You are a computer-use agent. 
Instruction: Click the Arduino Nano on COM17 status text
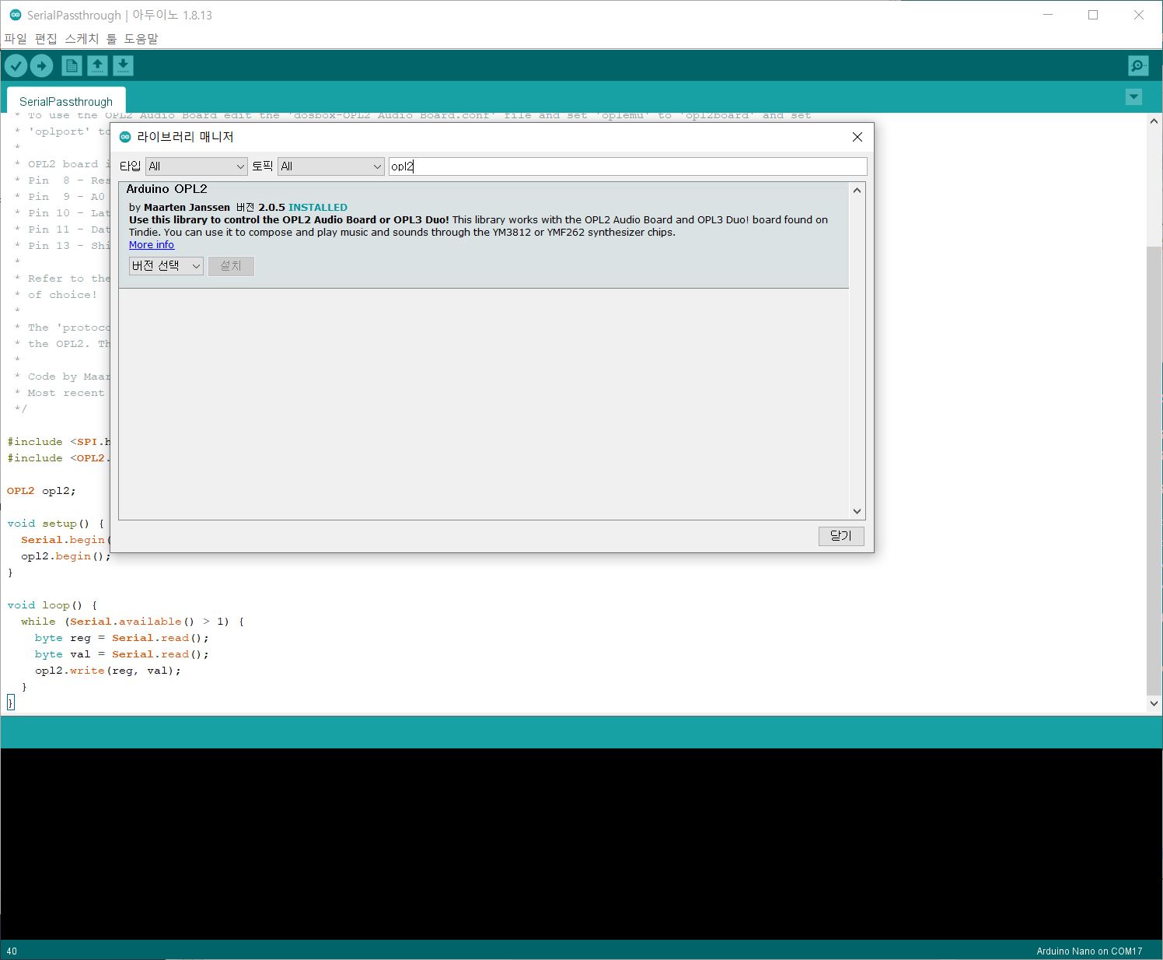pos(1089,951)
